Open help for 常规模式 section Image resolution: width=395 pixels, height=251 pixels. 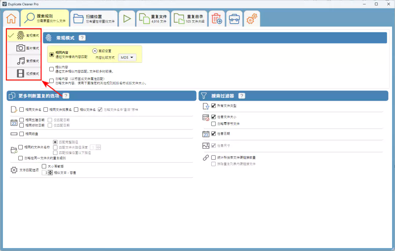(82, 38)
